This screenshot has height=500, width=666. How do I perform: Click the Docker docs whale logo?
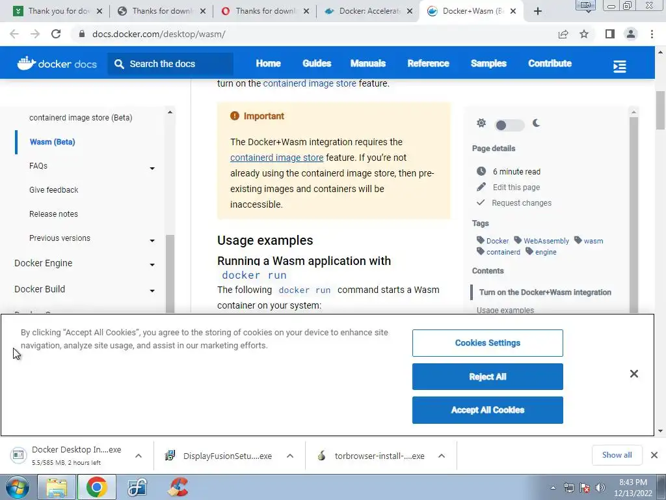point(26,63)
